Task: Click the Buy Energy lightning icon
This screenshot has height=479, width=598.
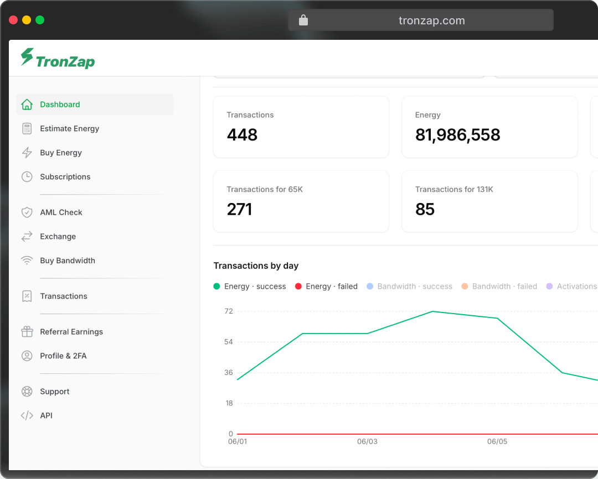Action: (x=27, y=153)
